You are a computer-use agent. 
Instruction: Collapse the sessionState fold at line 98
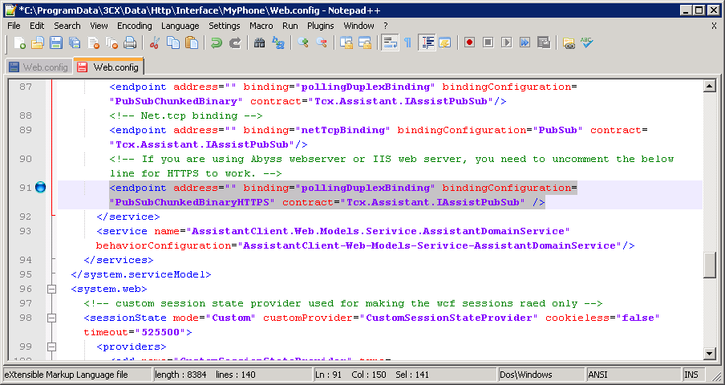click(x=52, y=318)
